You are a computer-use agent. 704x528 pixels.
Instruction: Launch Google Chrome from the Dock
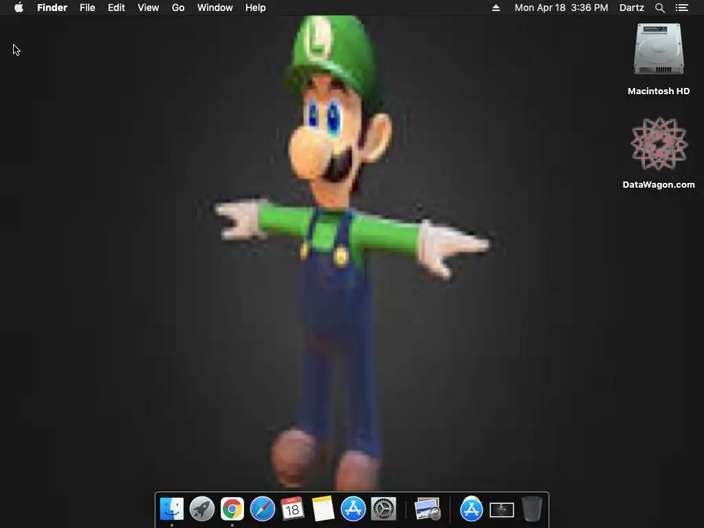[232, 509]
